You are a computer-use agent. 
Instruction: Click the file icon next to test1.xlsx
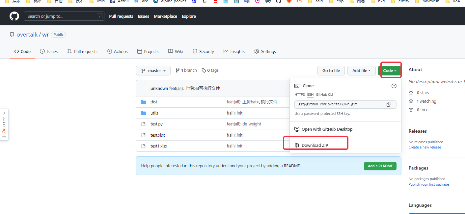tap(143, 146)
